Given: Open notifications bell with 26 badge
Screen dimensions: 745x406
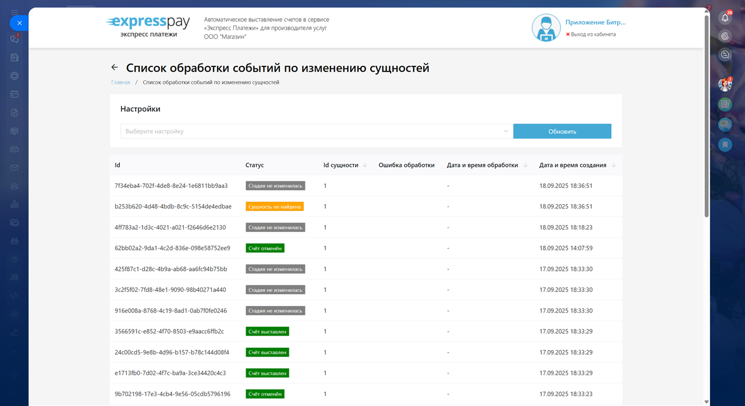Looking at the screenshot, I should [725, 17].
